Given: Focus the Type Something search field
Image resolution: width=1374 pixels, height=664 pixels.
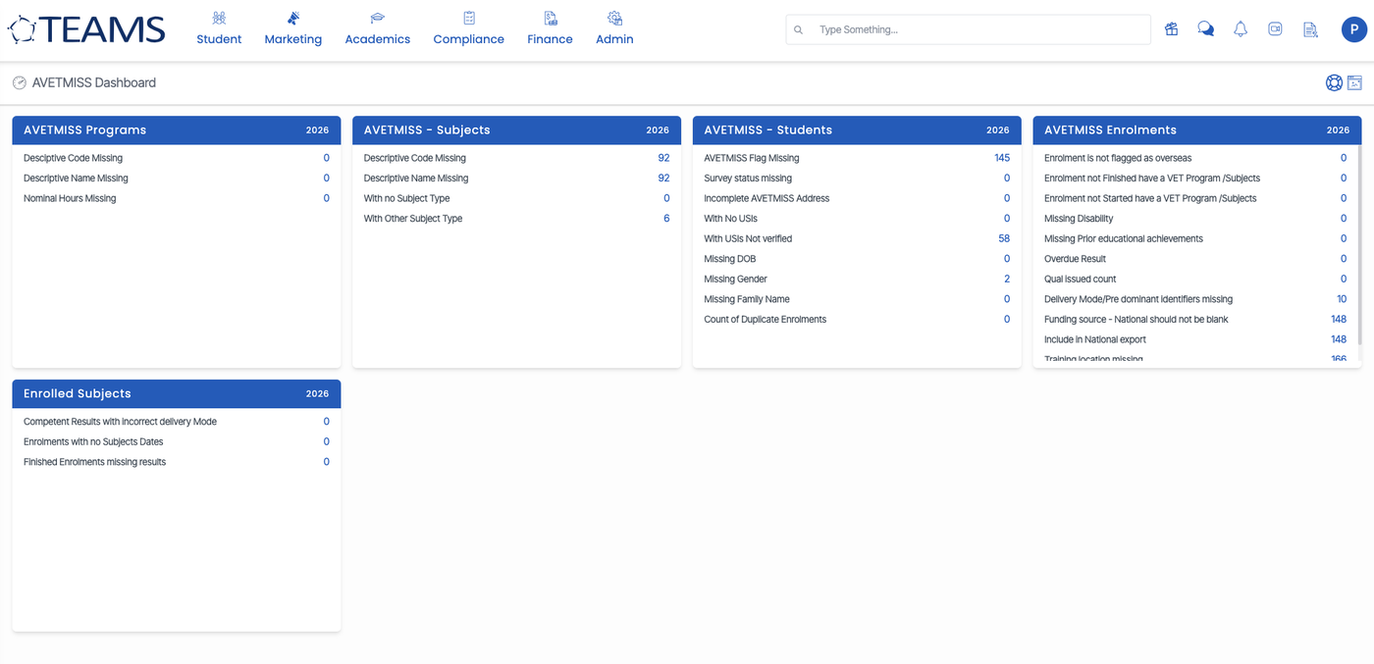Looking at the screenshot, I should point(968,29).
